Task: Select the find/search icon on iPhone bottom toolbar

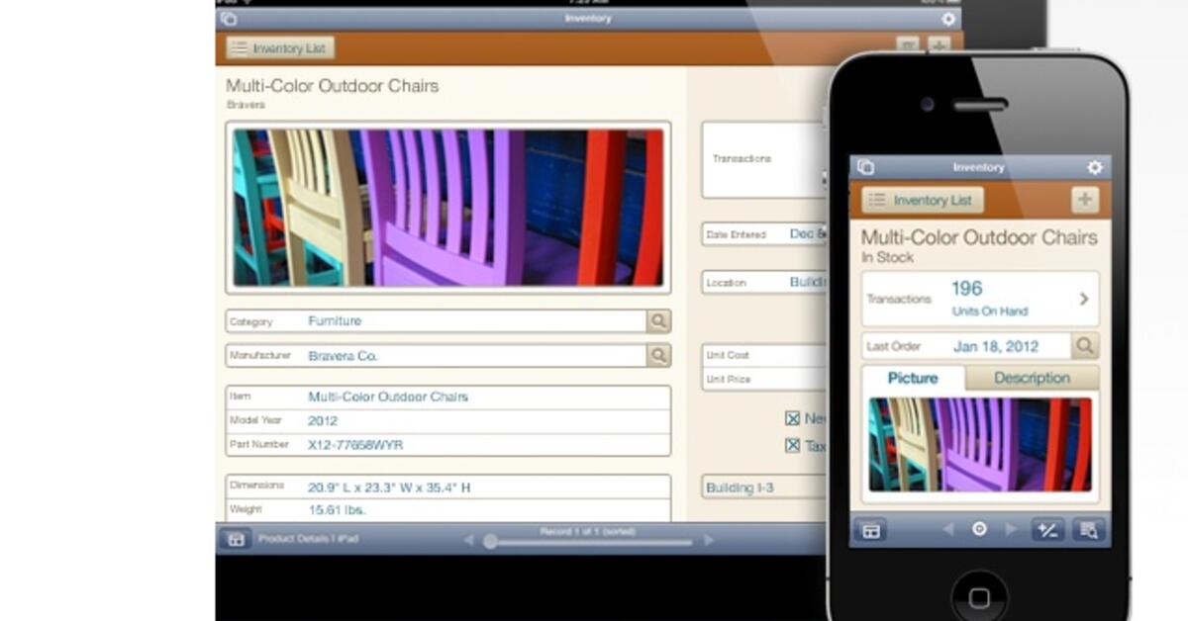Action: [1090, 530]
